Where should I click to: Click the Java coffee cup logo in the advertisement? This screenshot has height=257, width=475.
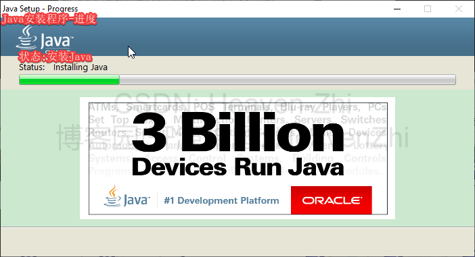tap(127, 196)
